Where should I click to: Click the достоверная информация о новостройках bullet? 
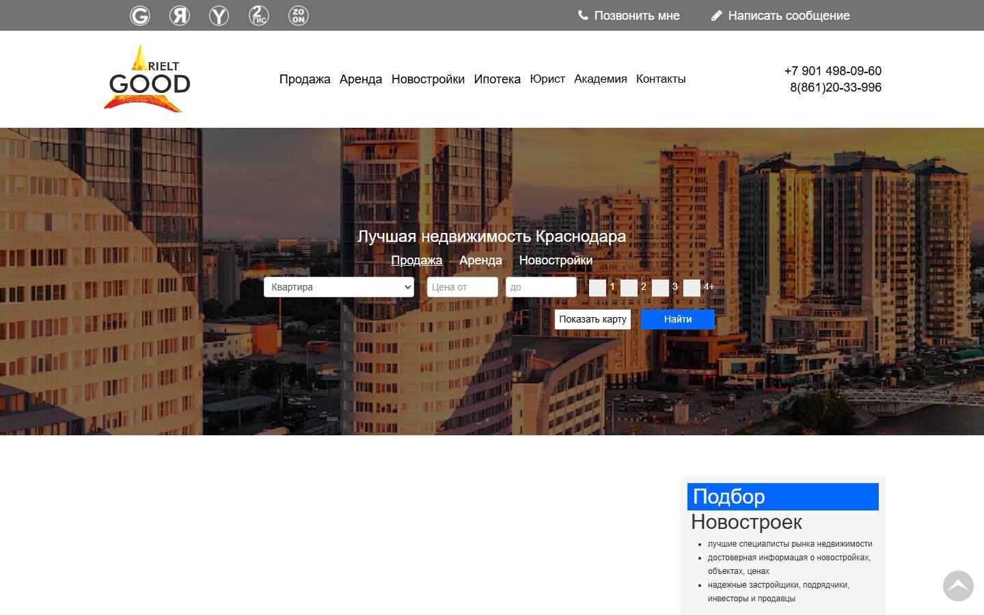point(789,564)
